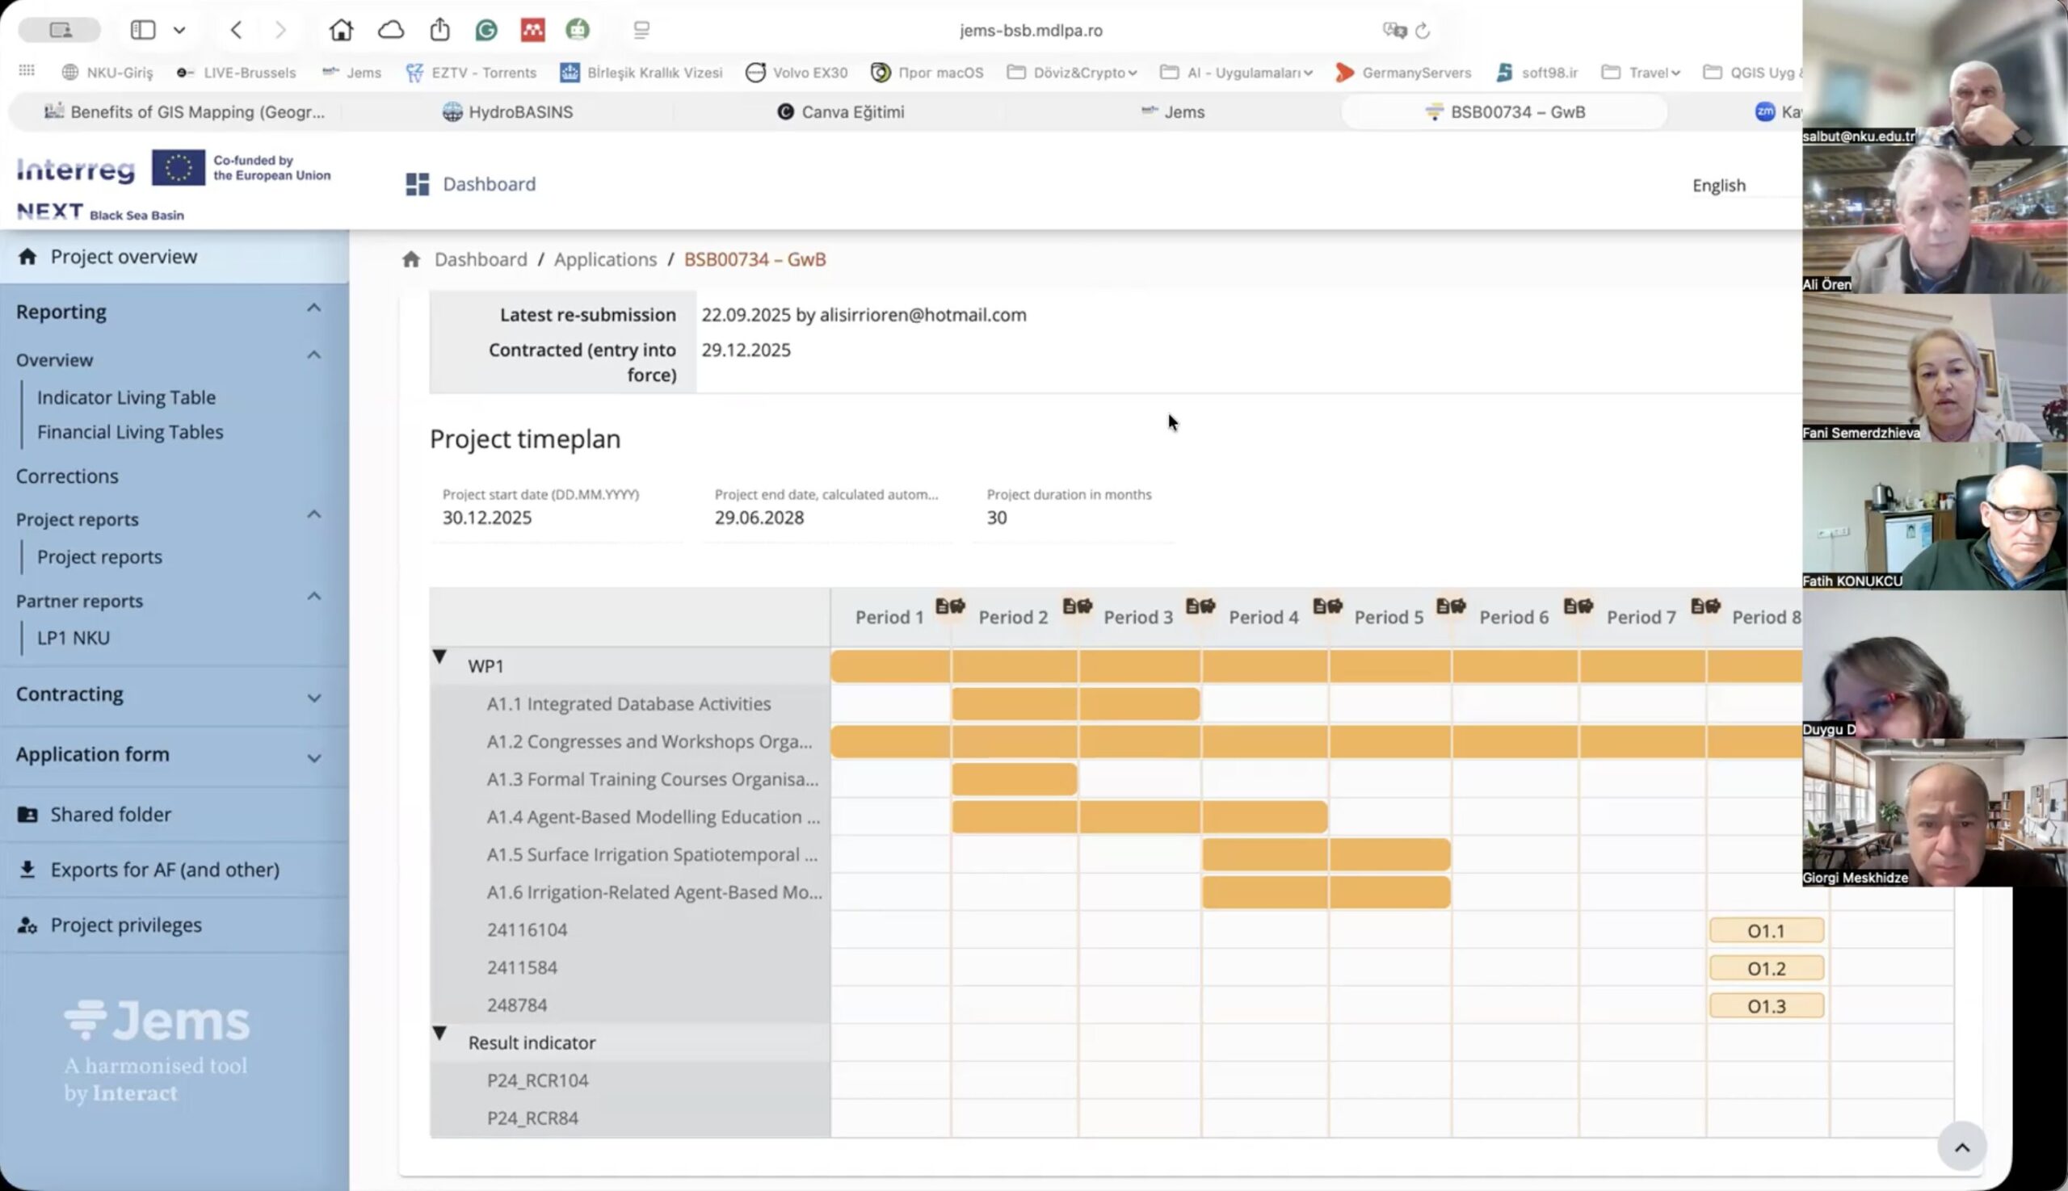
Task: Open Shared folder in sidebar
Action: (111, 814)
